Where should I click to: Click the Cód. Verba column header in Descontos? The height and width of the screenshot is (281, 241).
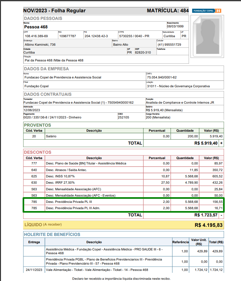(34, 158)
